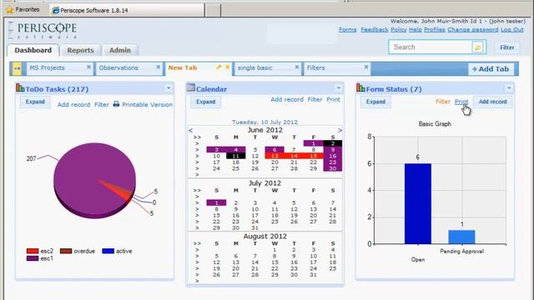Click the collapse tabs arrow icon

click(17, 68)
